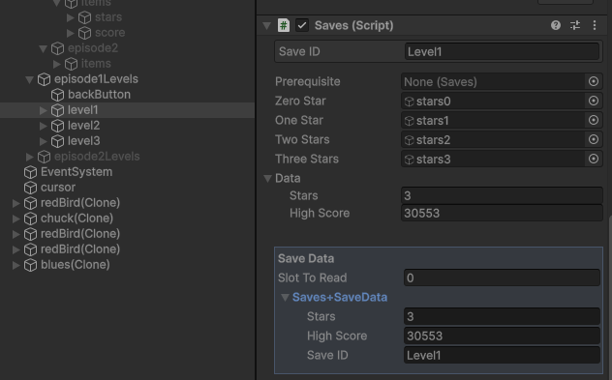Collapse episode1Levels in hierarchy
The width and height of the screenshot is (612, 380).
29,79
